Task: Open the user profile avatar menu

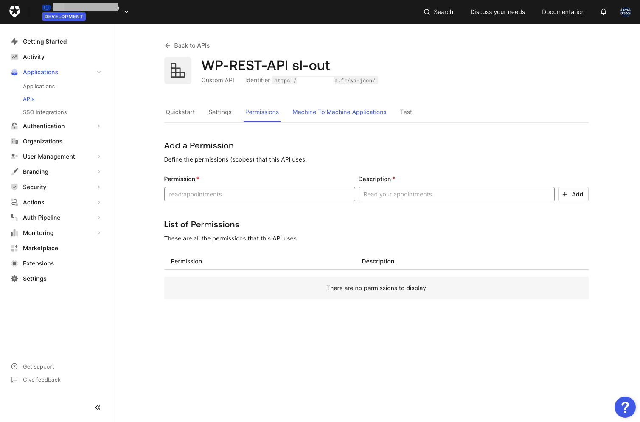Action: [626, 12]
